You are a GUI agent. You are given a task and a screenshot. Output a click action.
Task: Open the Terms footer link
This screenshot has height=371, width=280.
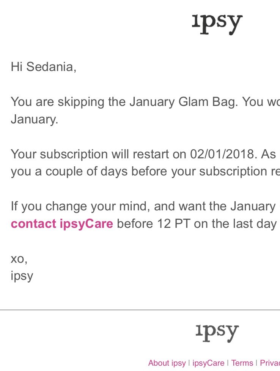[x=242, y=363]
